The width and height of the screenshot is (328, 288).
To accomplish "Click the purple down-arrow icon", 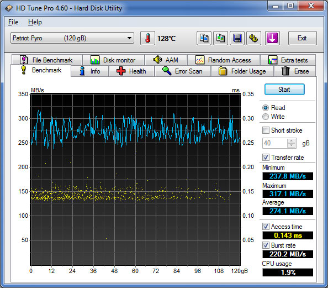I will coord(272,38).
